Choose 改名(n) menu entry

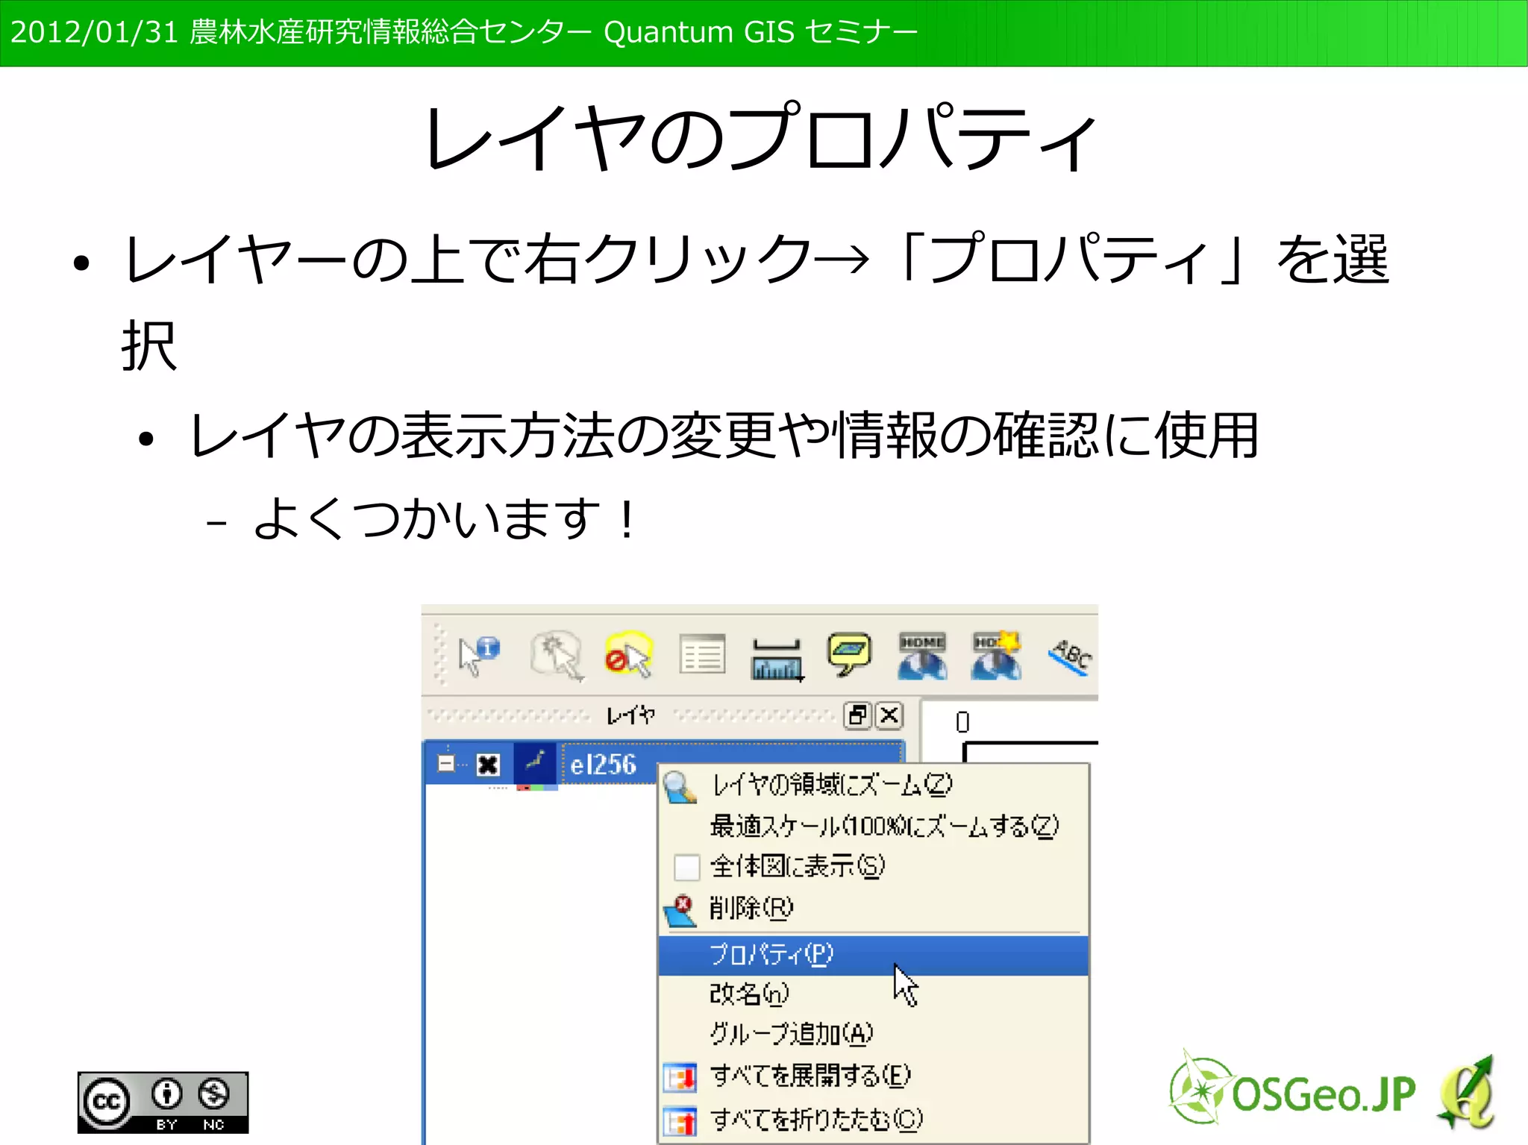[x=873, y=994]
